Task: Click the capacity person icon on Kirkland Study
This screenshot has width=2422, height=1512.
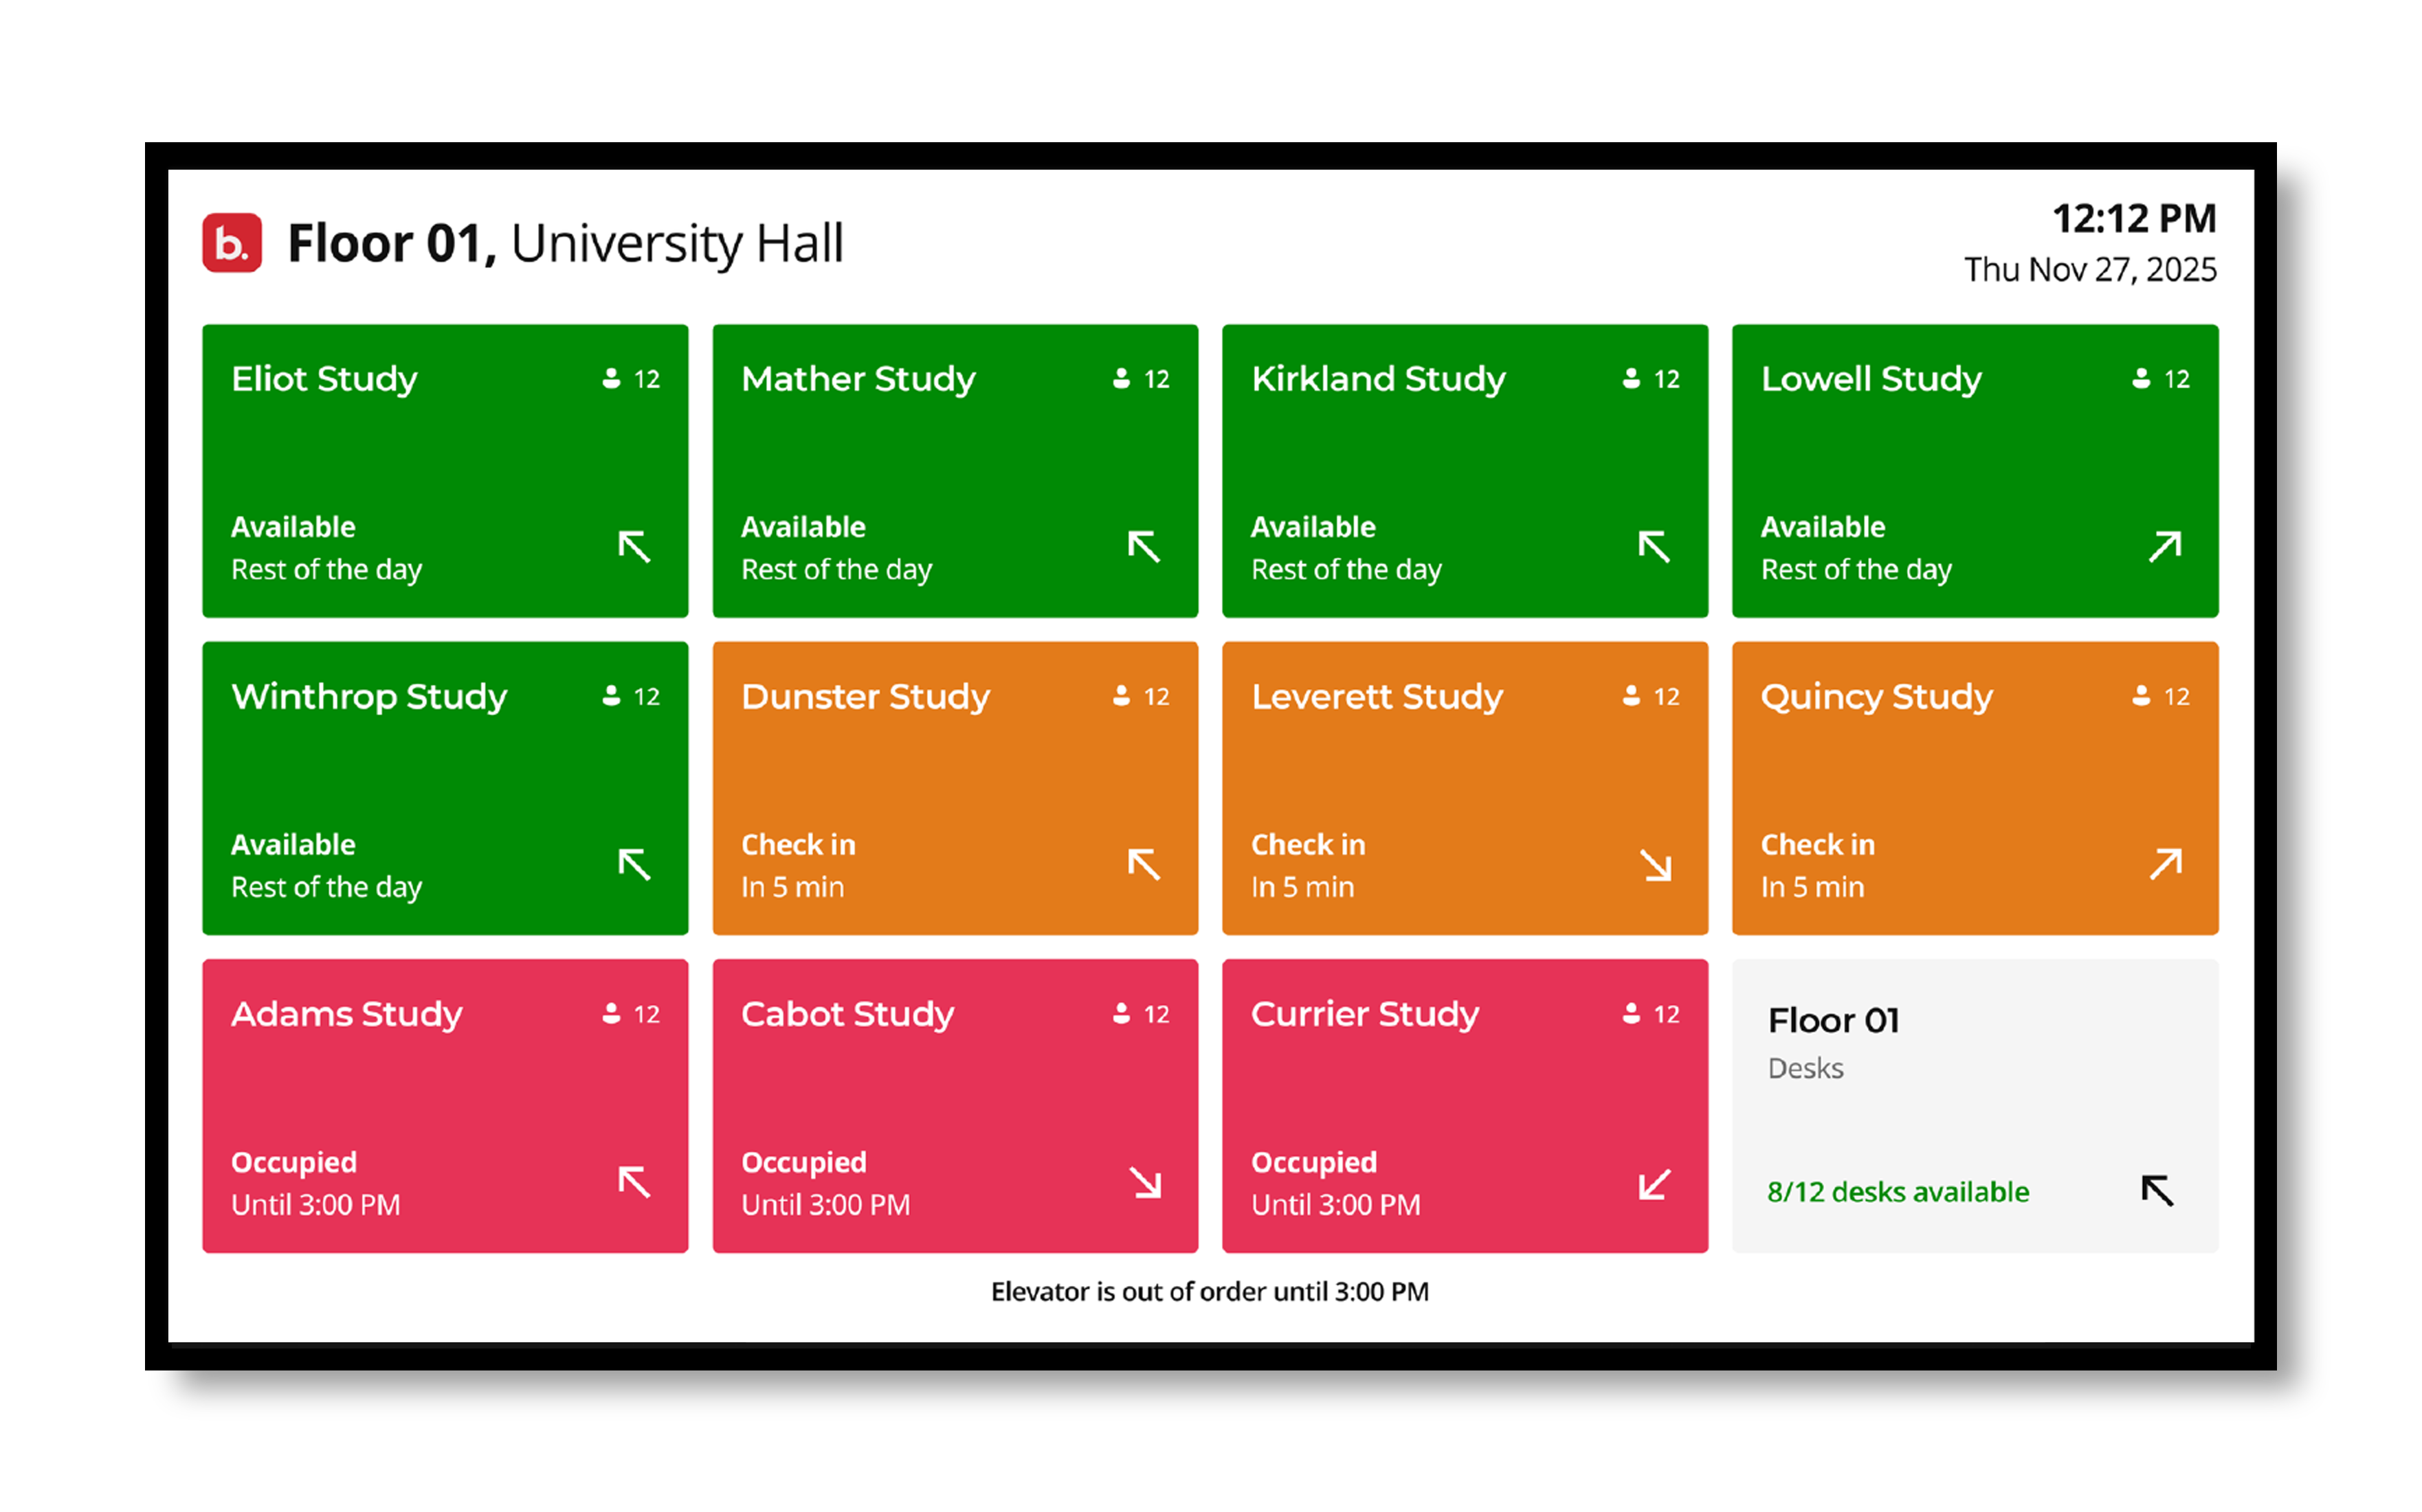Action: (1631, 378)
